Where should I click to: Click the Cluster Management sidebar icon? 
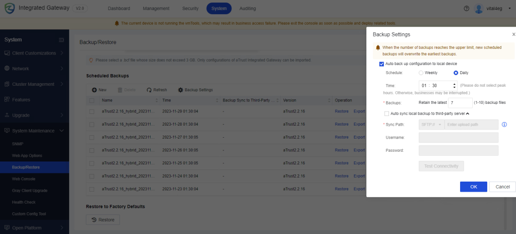click(x=7, y=84)
